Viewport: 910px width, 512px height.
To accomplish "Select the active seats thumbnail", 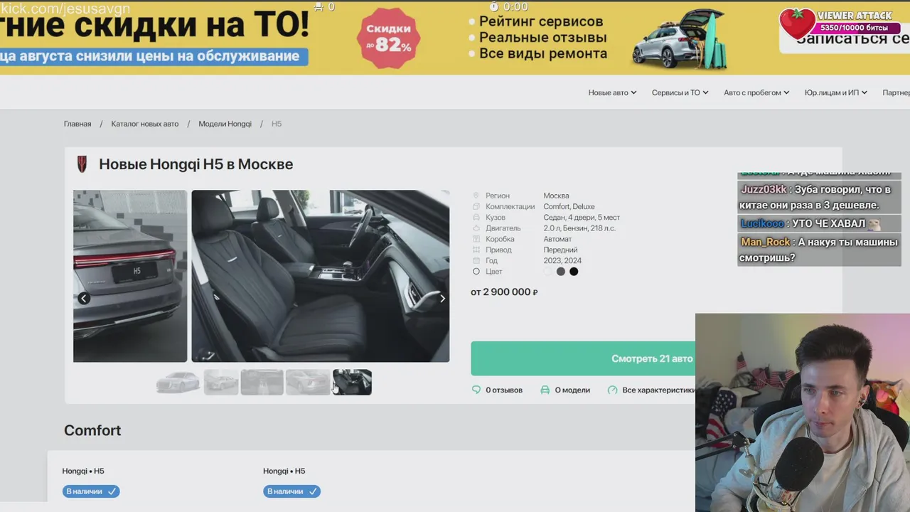I will click(x=352, y=382).
